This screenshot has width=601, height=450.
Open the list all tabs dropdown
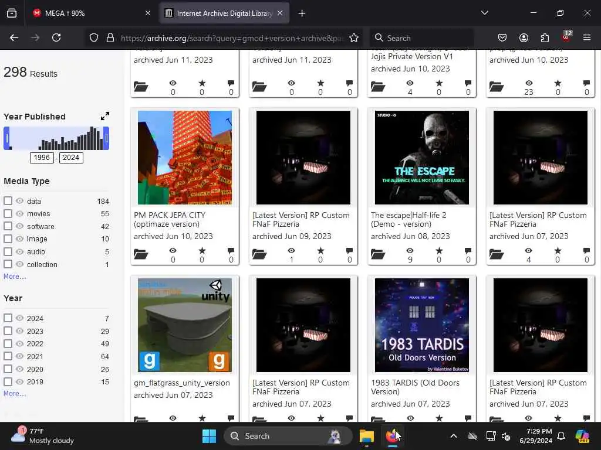coord(485,13)
